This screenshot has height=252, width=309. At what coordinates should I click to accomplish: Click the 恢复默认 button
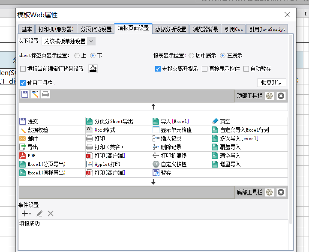tap(272, 83)
